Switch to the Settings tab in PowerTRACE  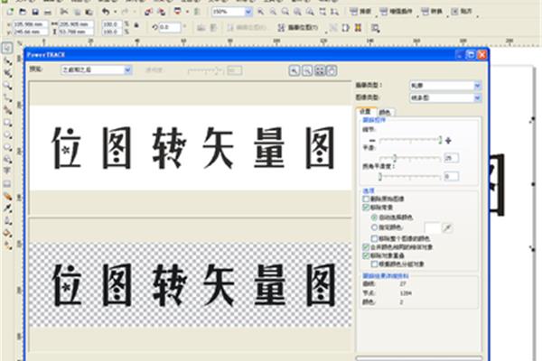pos(365,112)
